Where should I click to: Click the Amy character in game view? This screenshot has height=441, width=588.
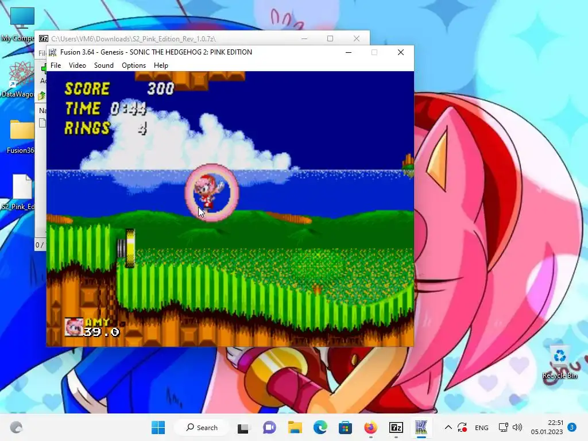(x=208, y=192)
